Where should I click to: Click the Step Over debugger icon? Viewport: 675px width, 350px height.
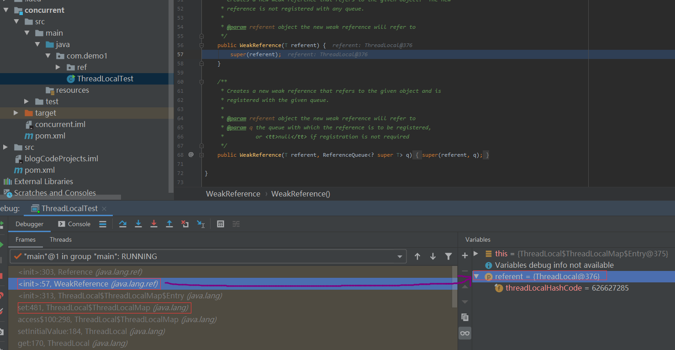point(123,224)
